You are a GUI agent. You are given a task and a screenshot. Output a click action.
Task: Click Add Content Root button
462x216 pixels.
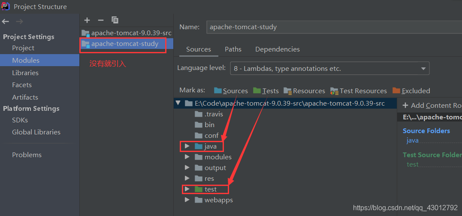click(432, 106)
